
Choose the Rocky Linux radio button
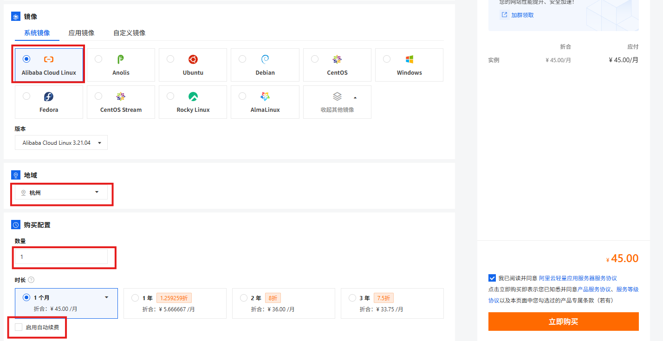coord(170,96)
